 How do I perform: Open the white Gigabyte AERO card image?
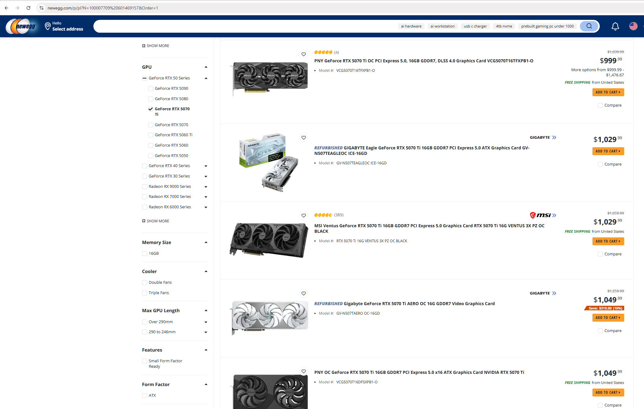[269, 318]
